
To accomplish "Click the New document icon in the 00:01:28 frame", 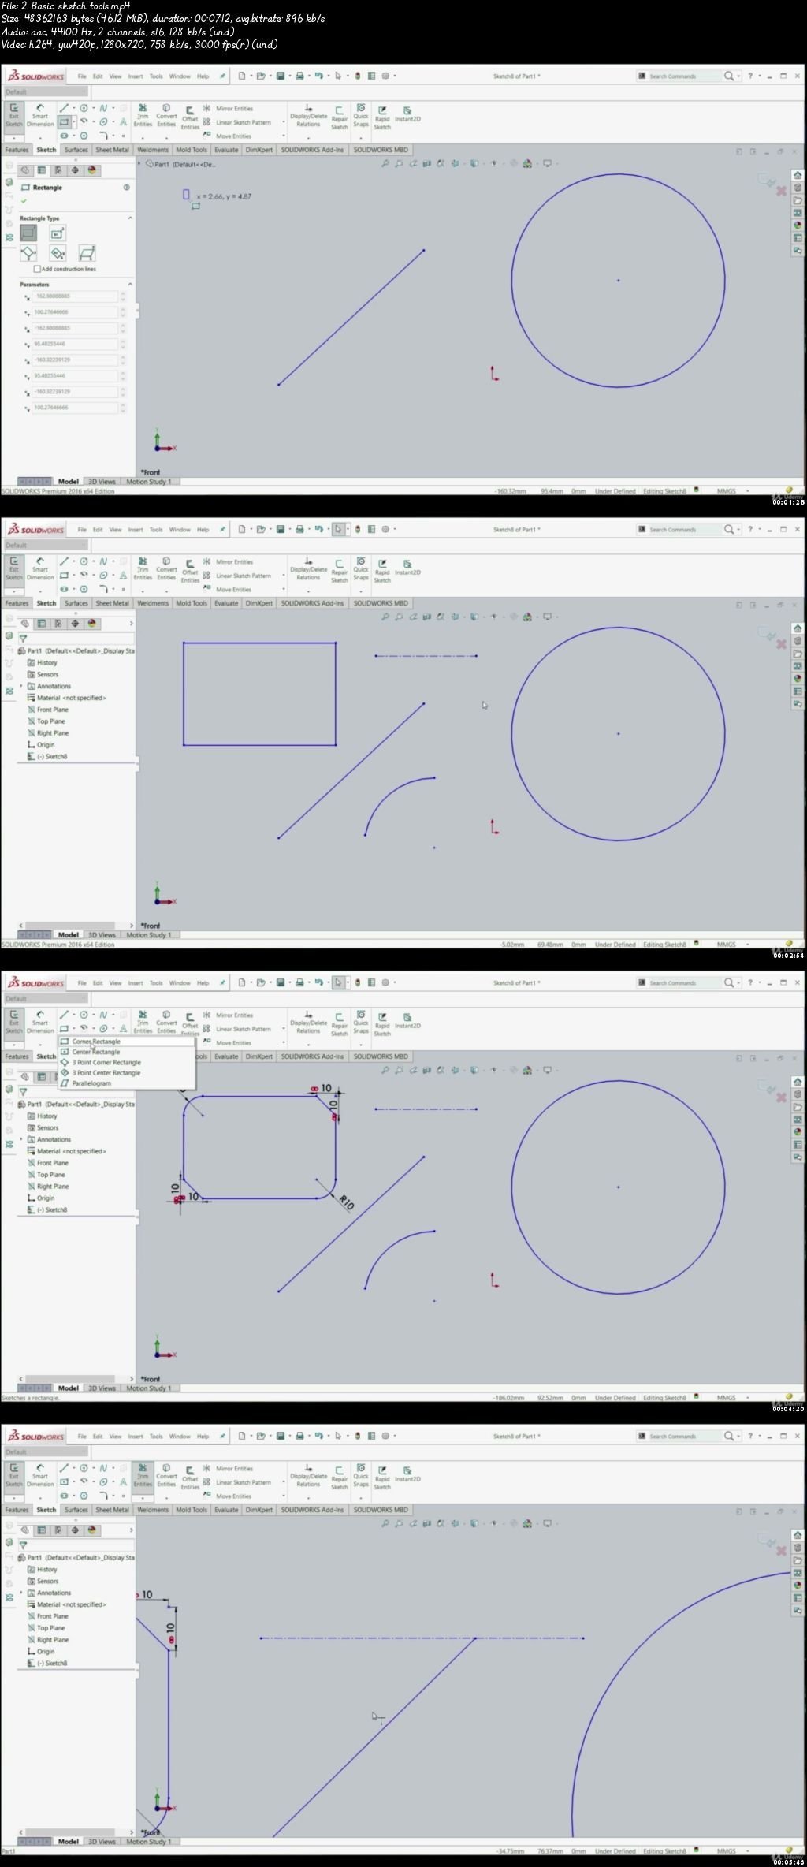I will coord(241,76).
